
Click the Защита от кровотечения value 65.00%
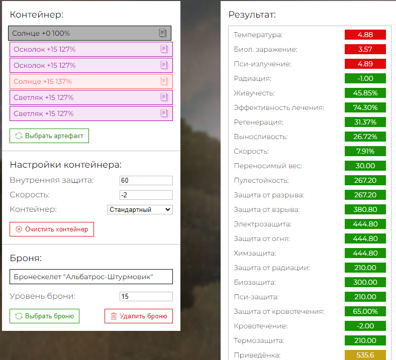click(x=365, y=312)
